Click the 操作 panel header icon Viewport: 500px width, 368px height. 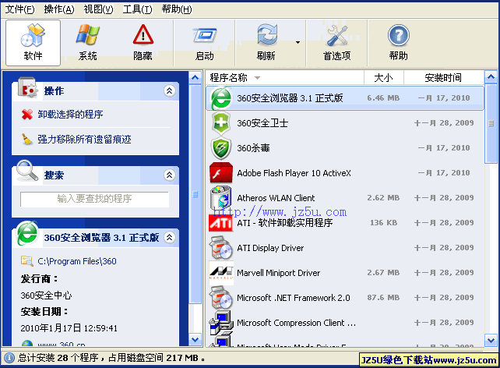[28, 87]
